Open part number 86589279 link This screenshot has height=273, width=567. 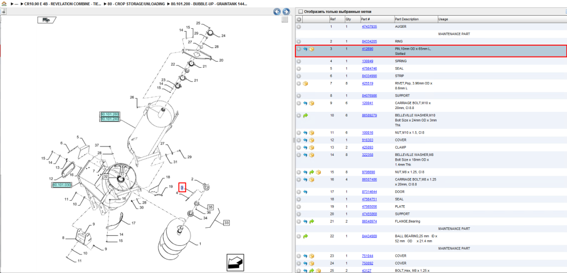click(369, 115)
